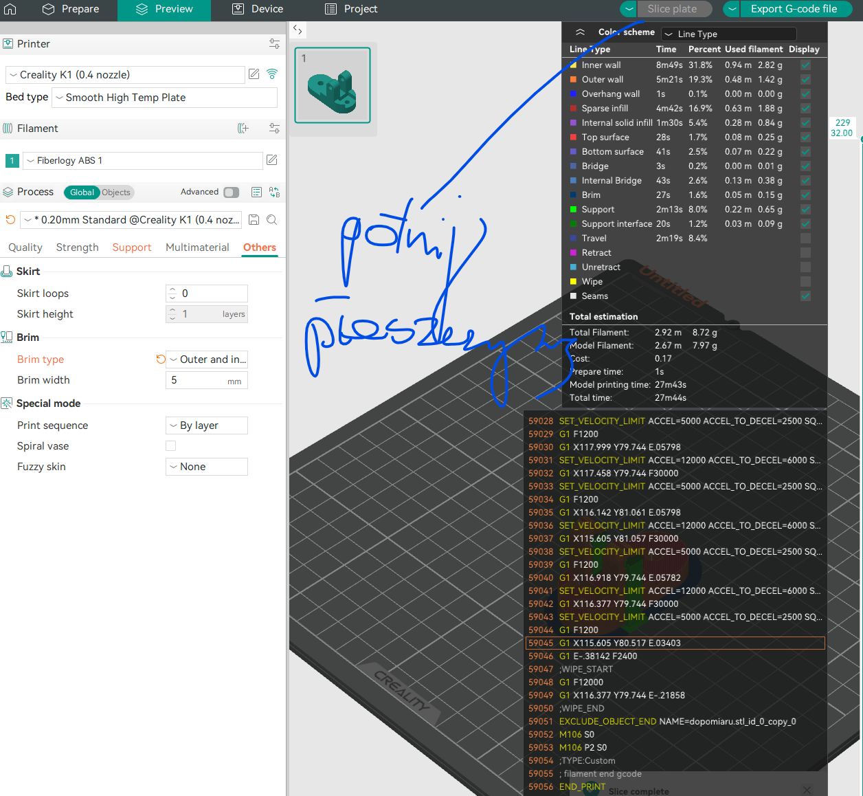Search process settings with magnifier icon

click(272, 220)
